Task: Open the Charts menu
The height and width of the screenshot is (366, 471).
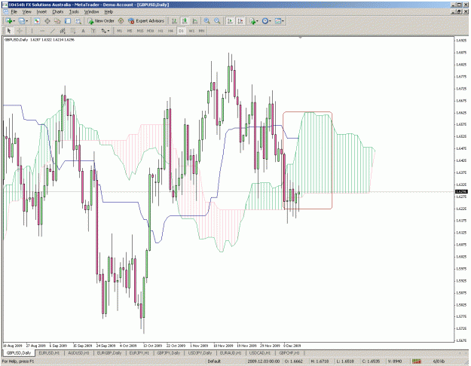Action: [58, 12]
